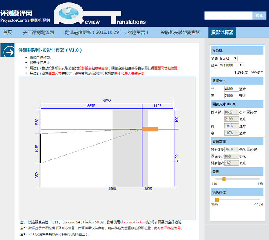
Task: Open the brand dropdown showing BenQ
Action: (228, 59)
